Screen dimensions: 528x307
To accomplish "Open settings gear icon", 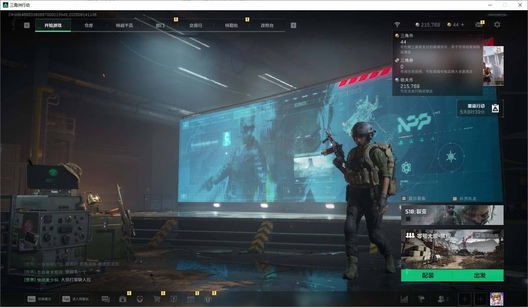I will [497, 25].
